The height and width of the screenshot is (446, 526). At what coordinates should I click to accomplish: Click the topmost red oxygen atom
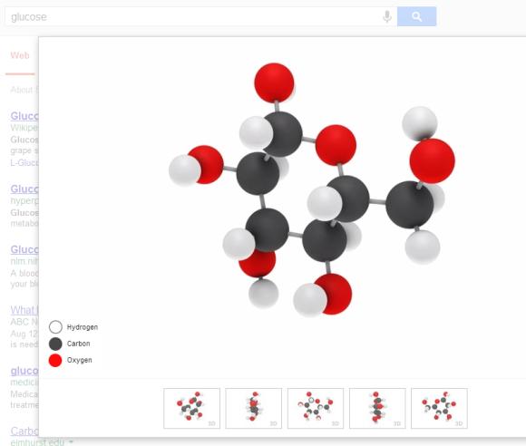(x=274, y=82)
